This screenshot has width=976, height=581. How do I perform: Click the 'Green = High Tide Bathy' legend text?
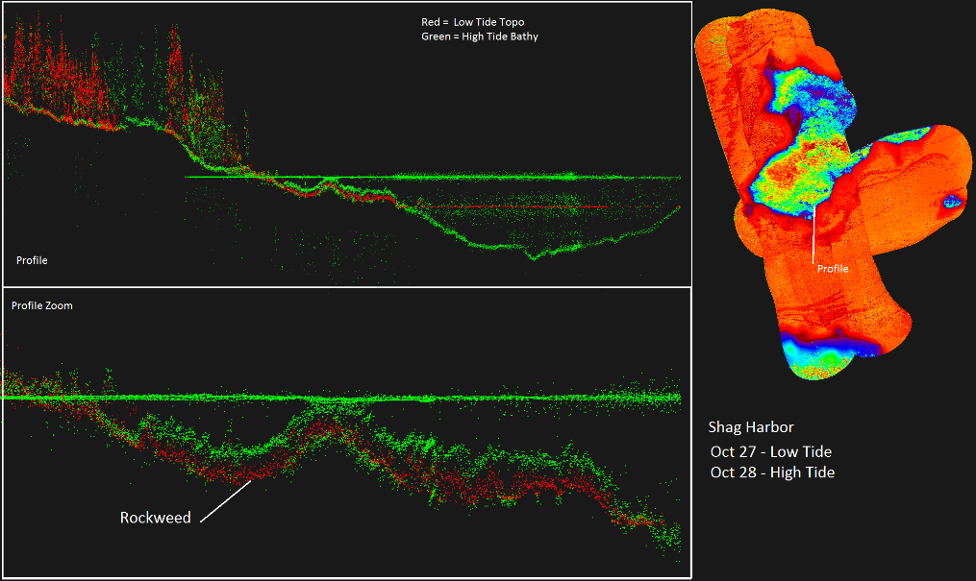[479, 36]
